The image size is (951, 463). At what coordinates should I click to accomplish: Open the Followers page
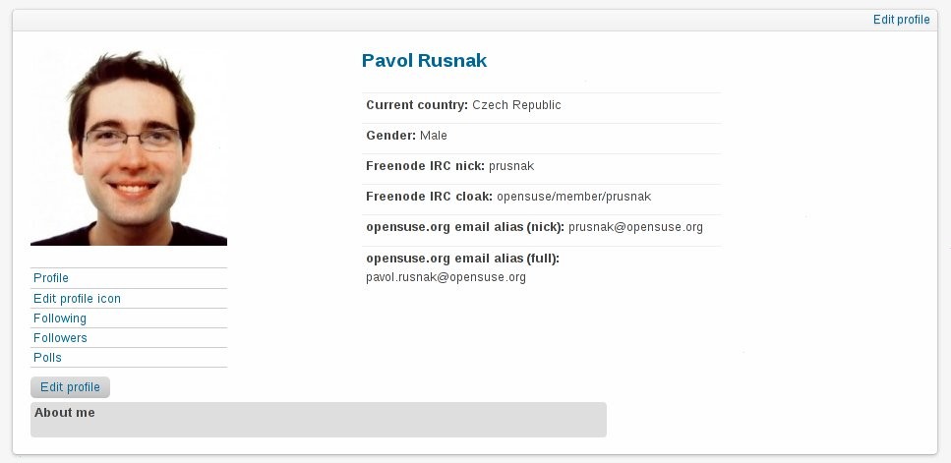(x=60, y=338)
